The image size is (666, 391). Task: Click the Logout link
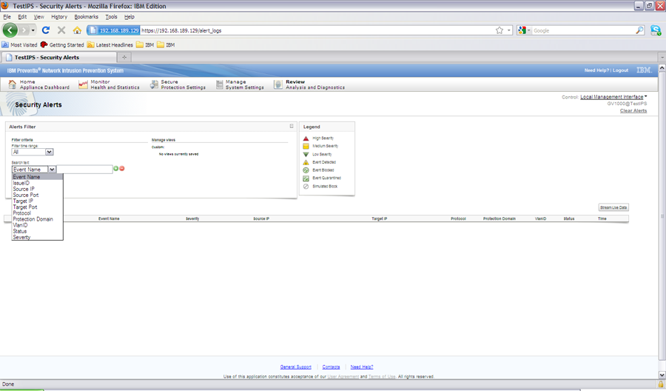pyautogui.click(x=620, y=70)
